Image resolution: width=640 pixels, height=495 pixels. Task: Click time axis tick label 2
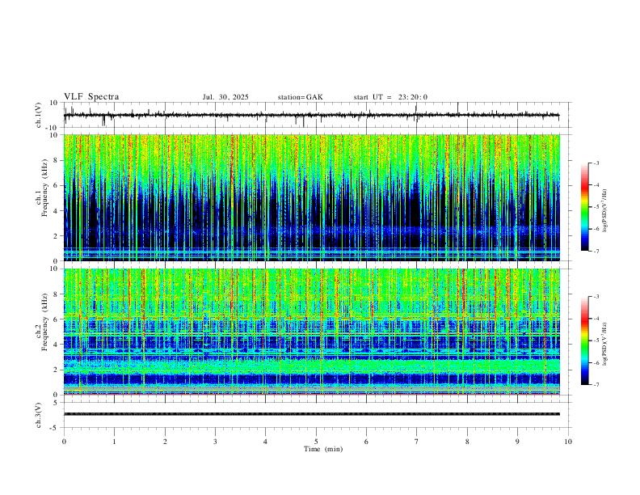pyautogui.click(x=165, y=442)
